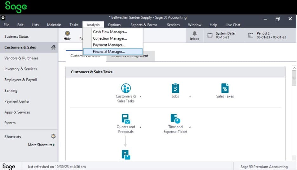Click the Sage logo in status bar
The image size is (297, 170).
coord(9,167)
